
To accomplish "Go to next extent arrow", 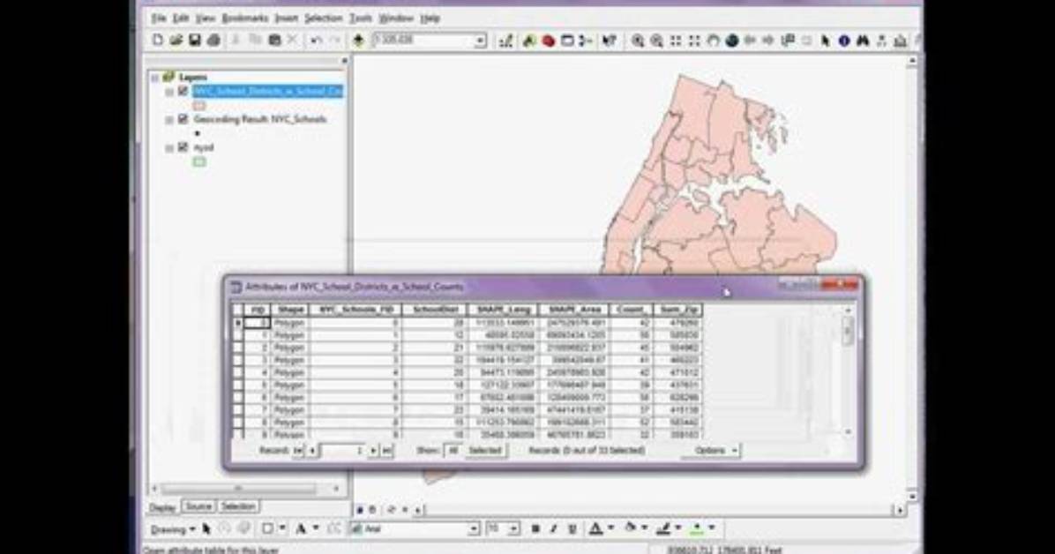I will pyautogui.click(x=767, y=41).
